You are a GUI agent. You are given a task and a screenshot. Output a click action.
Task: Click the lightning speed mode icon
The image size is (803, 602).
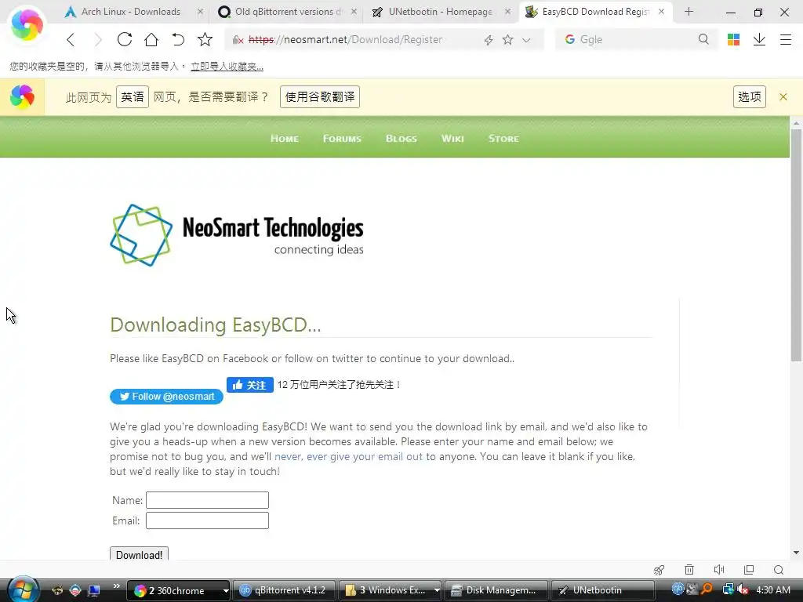tap(489, 40)
